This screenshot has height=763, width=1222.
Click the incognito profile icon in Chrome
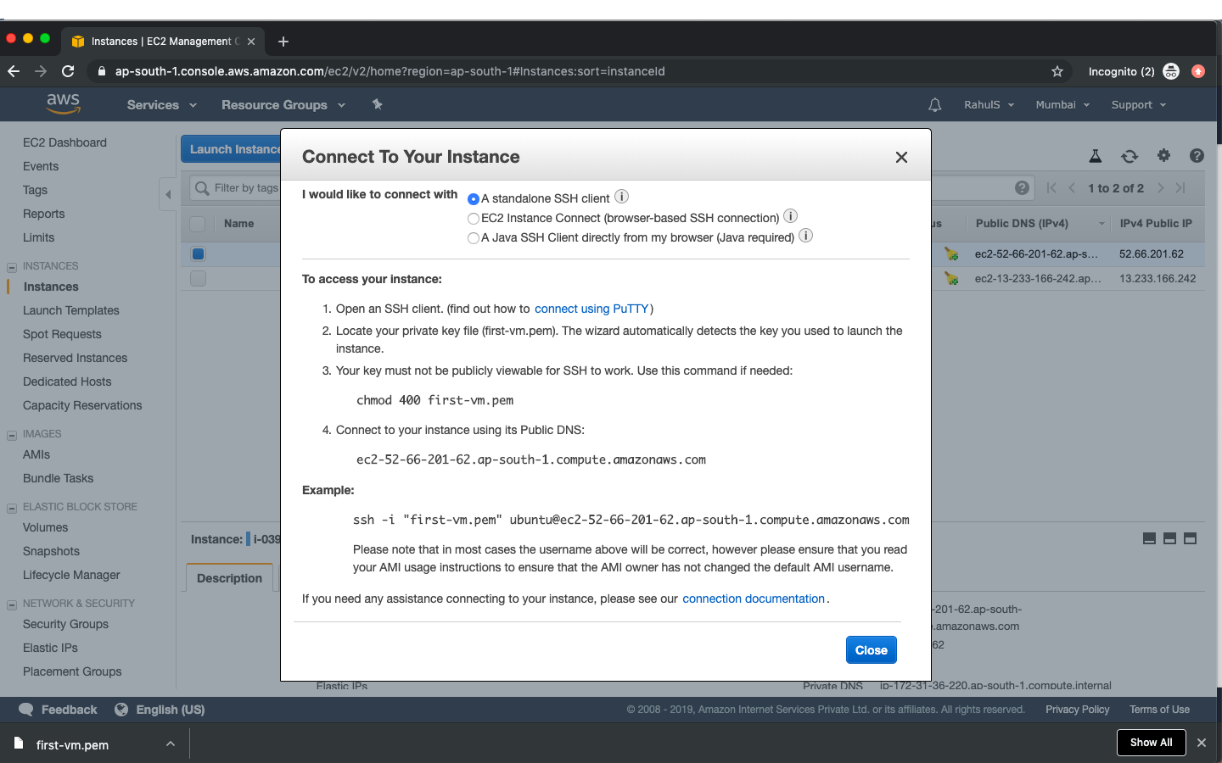[1171, 71]
